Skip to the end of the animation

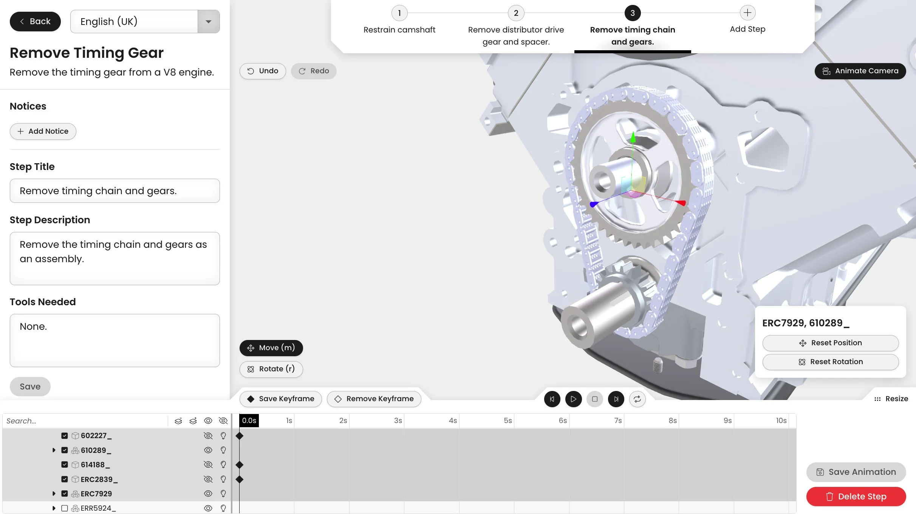coord(616,399)
